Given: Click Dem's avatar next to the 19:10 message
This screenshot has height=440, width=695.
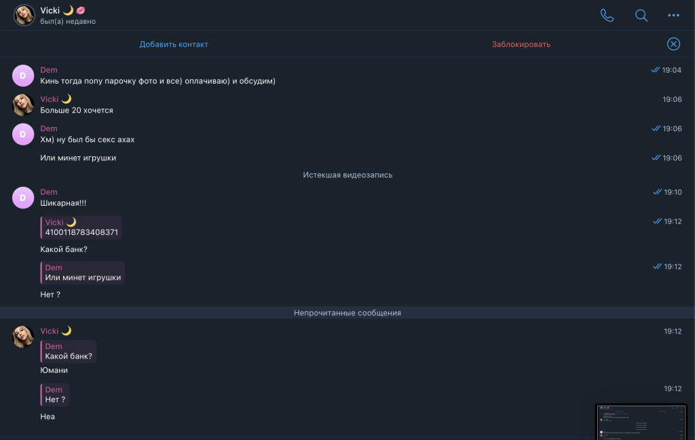Looking at the screenshot, I should [23, 198].
